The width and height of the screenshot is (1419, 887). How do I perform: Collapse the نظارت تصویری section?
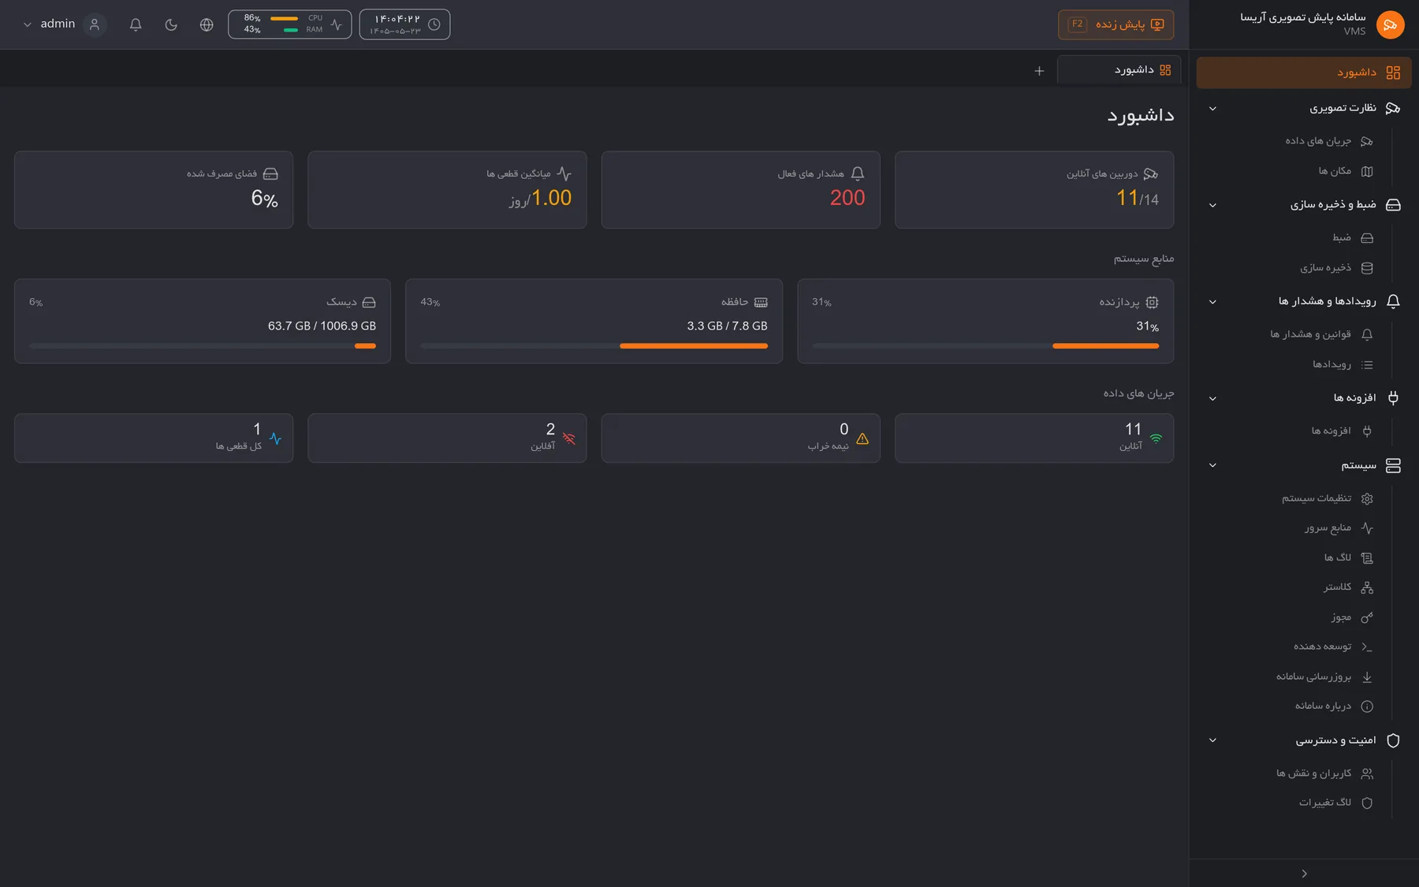click(x=1212, y=109)
